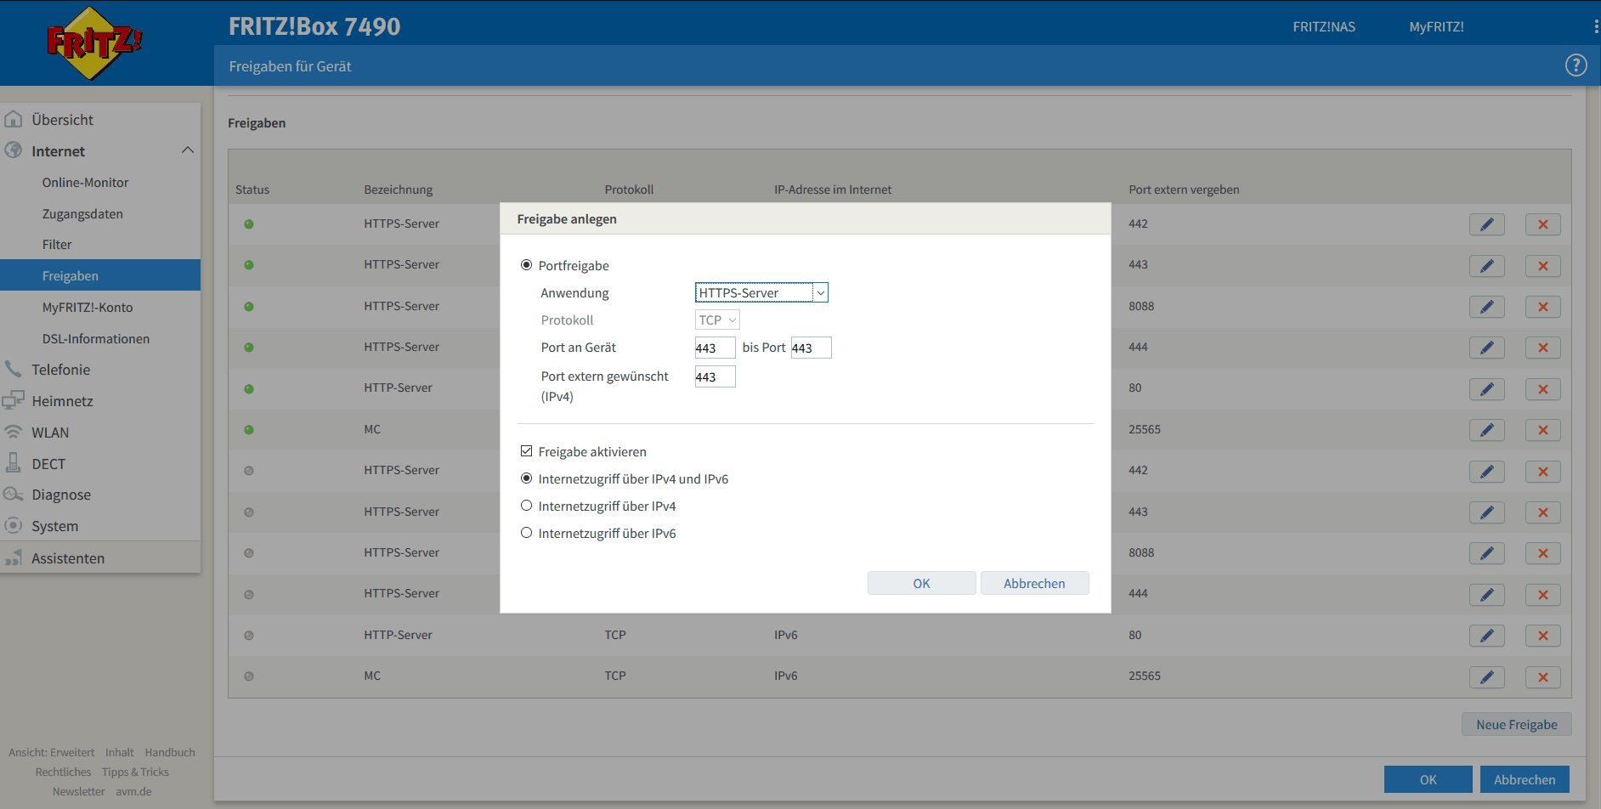Delete the active HTTPS-Server port 442 rule
The width and height of the screenshot is (1601, 809).
1542,224
